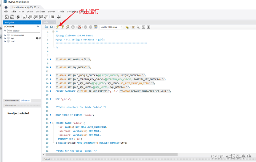Click the USE `girls` statement line
256x162 pixels.
pos(63,99)
